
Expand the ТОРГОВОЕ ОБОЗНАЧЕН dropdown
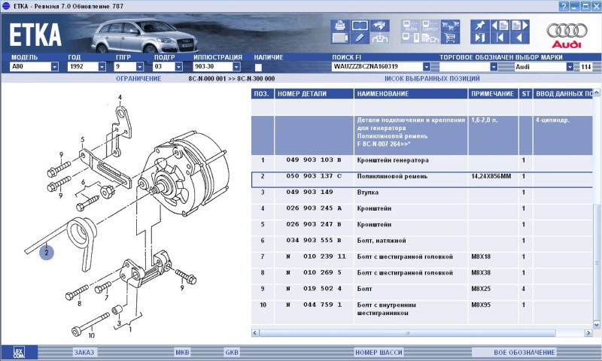[494, 67]
